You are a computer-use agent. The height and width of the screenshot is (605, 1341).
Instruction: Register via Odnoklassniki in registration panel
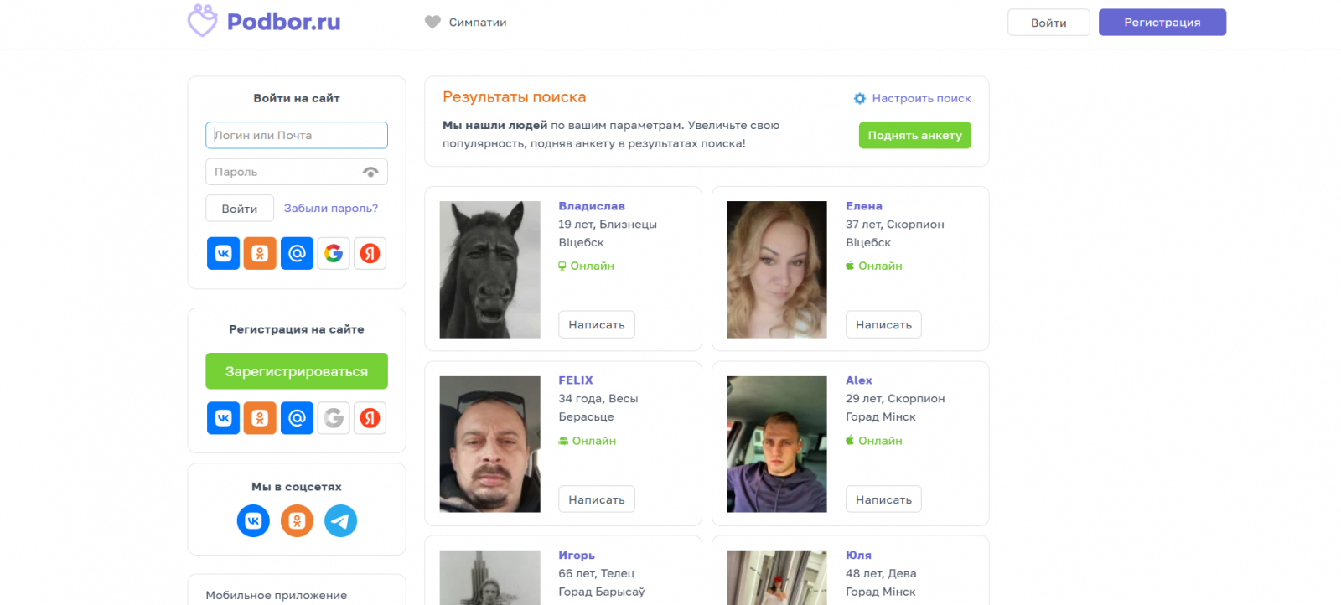point(260,417)
